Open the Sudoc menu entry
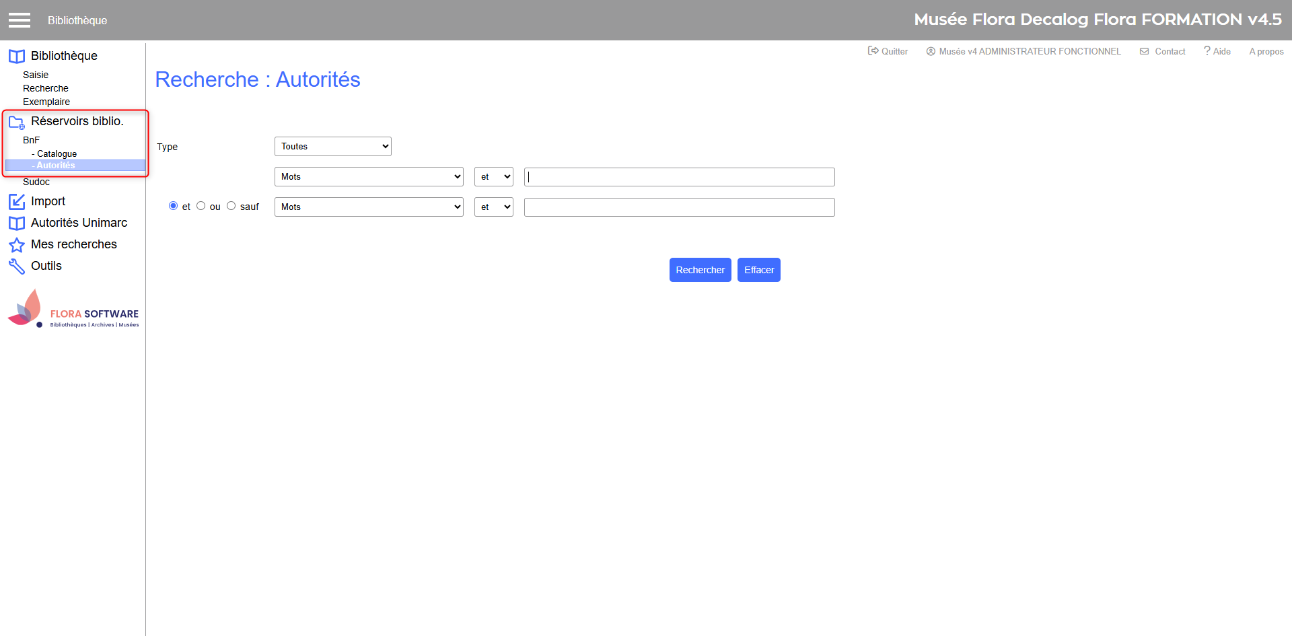The image size is (1292, 636). point(36,182)
